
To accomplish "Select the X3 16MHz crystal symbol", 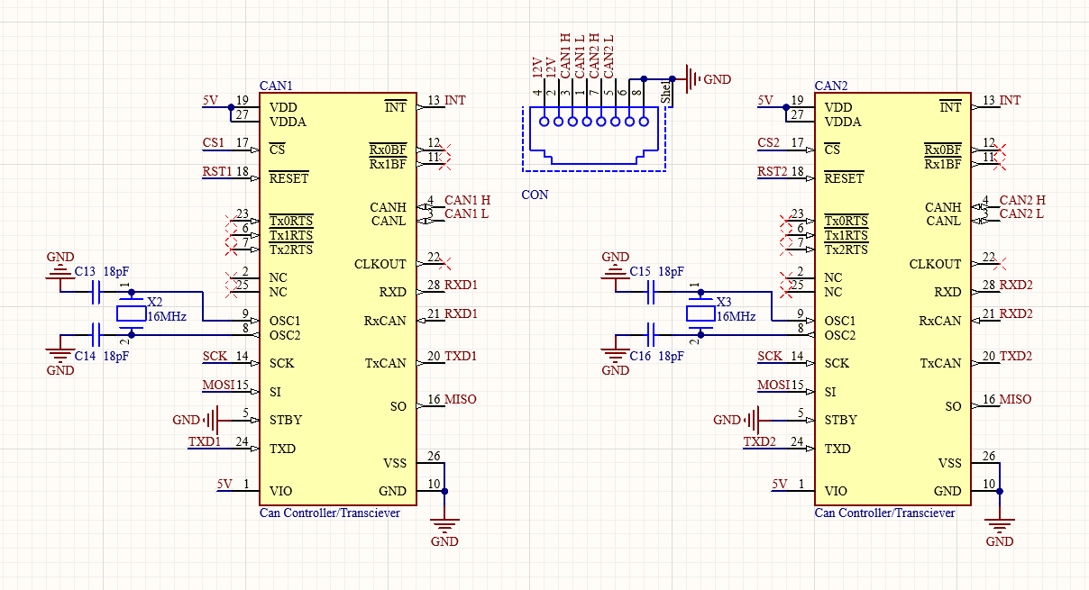I will (700, 313).
